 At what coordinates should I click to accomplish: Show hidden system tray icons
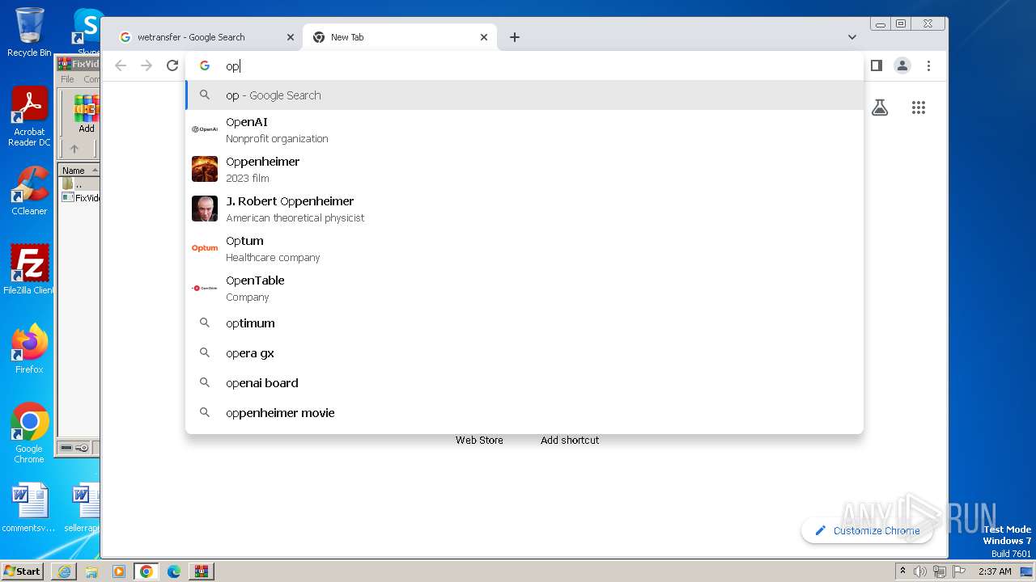pos(902,571)
